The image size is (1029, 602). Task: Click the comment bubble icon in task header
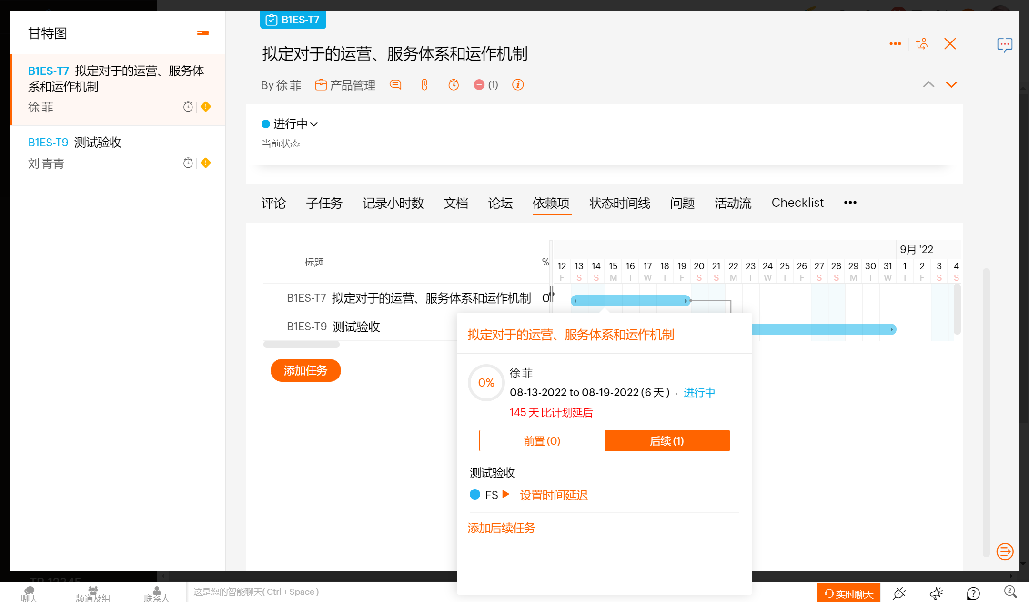(395, 85)
